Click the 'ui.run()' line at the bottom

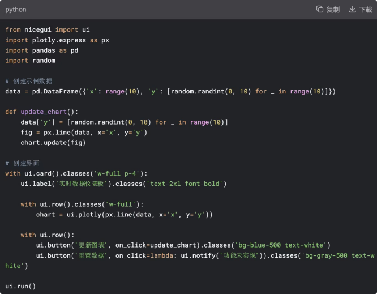(20, 286)
